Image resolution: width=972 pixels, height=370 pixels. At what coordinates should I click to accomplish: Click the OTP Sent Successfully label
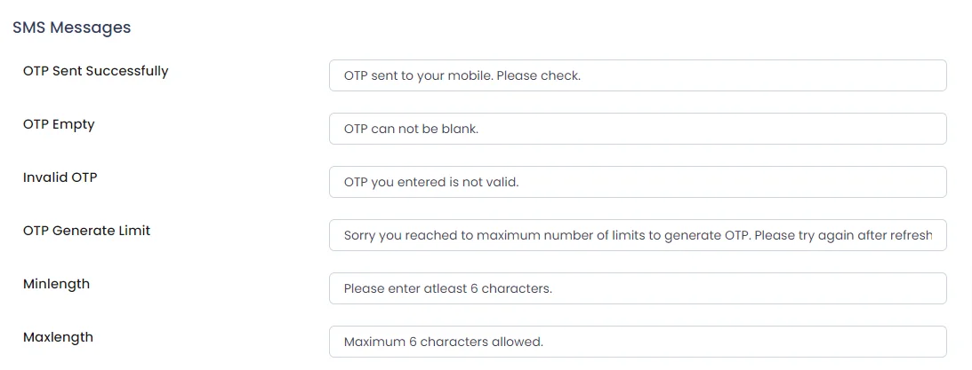coord(95,71)
